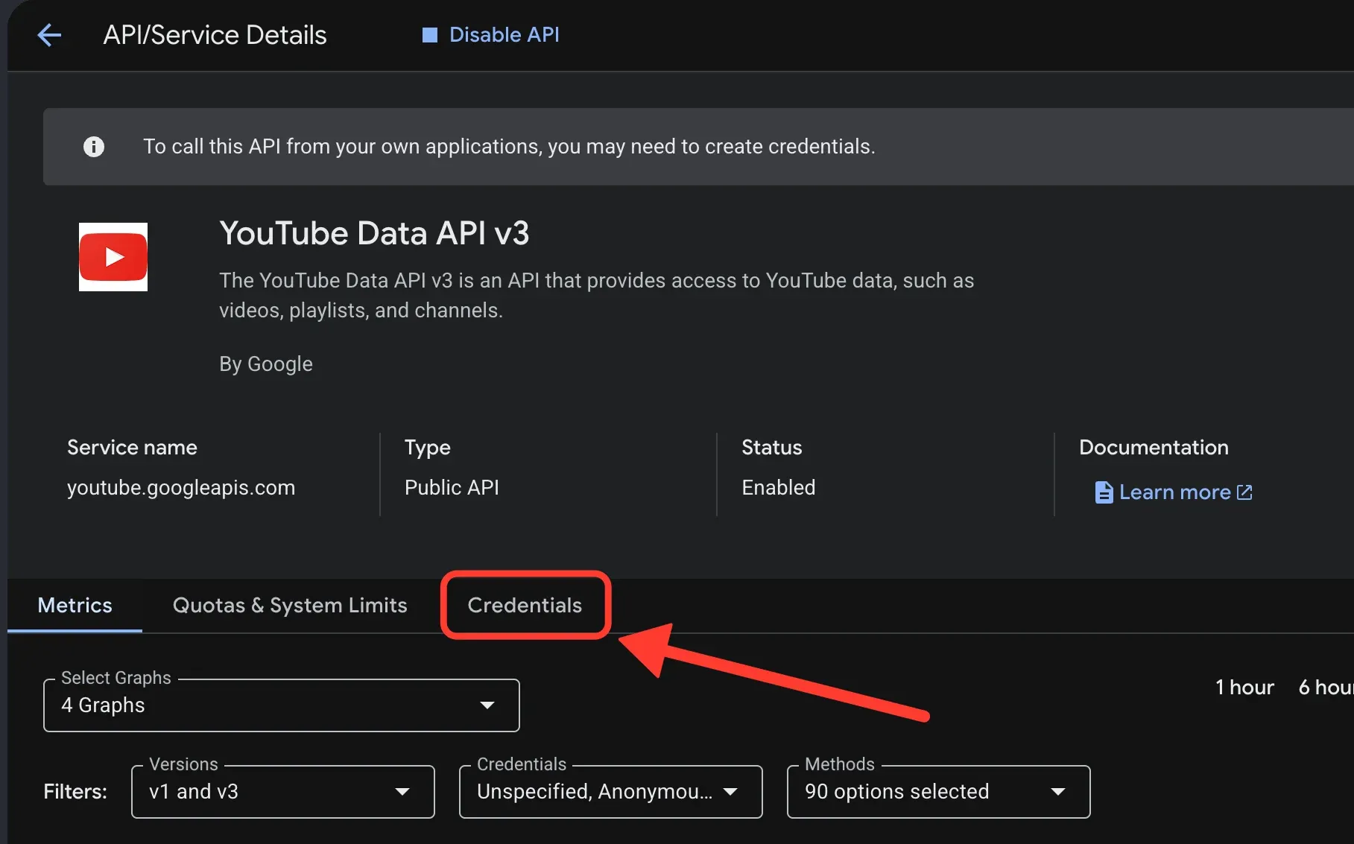The image size is (1354, 844).
Task: Click the back arrow icon
Action: pos(49,35)
